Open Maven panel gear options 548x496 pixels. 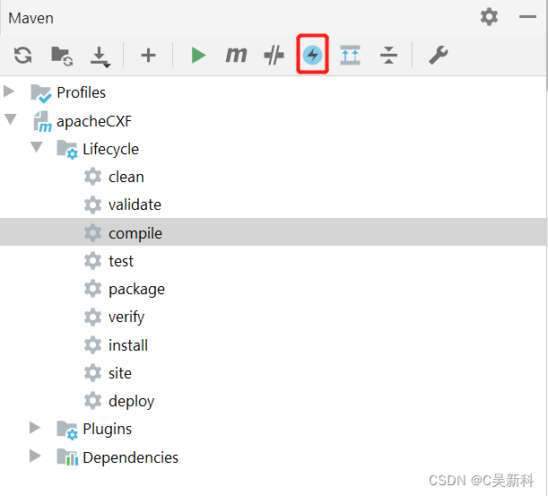coord(489,16)
